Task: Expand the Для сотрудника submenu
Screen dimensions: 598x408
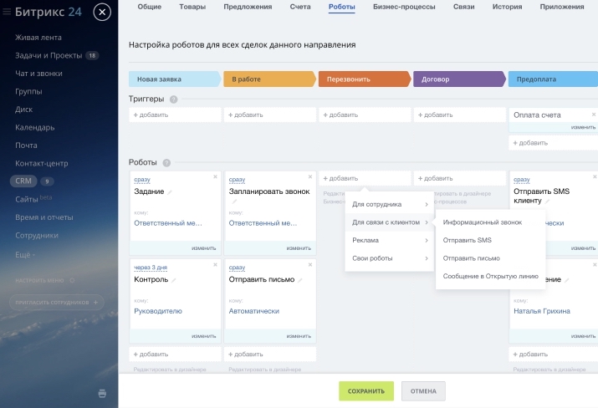Action: click(x=390, y=204)
